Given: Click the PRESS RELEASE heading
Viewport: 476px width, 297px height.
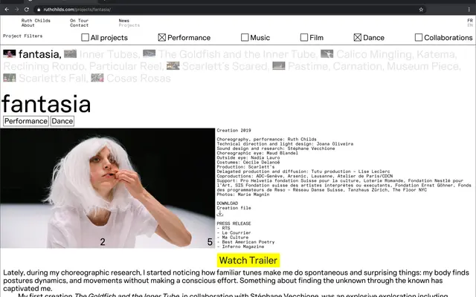Looking at the screenshot, I should pyautogui.click(x=234, y=223).
